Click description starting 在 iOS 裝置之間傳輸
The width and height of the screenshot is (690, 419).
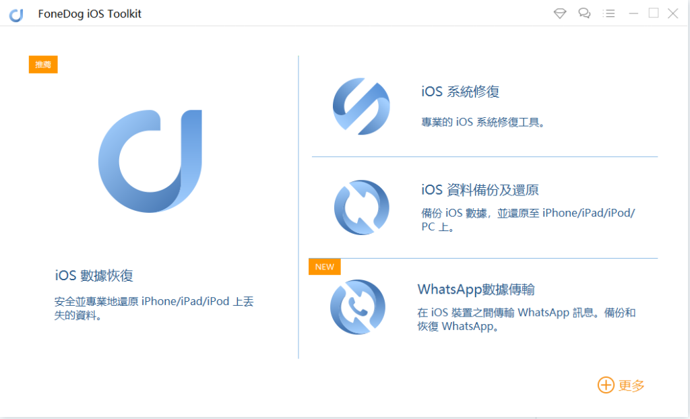tap(526, 319)
